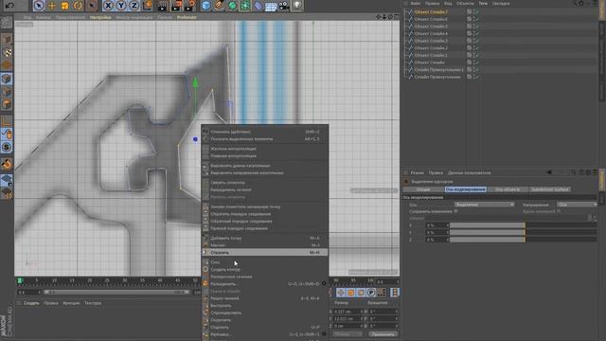Toggle green checkmark for Объект Сплайн.3
The width and height of the screenshot is (606, 341).
click(x=477, y=41)
